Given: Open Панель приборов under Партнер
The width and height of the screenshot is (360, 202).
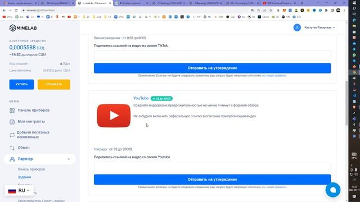Looking at the screenshot, I should click(31, 169).
